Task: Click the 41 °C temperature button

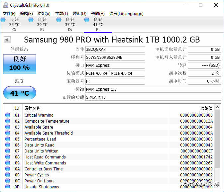Action: coord(19,93)
